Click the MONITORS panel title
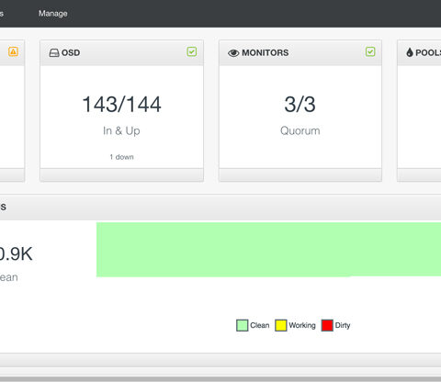 click(x=266, y=52)
